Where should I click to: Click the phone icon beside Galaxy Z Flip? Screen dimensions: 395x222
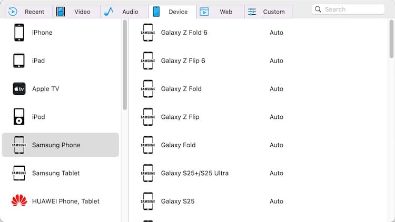[x=148, y=117]
